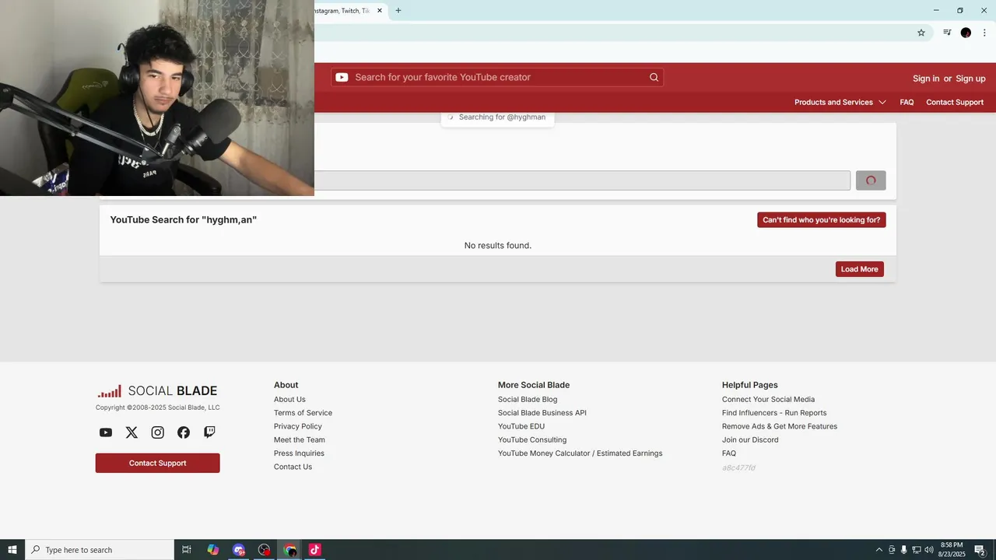
Task: Click 'No results found.' text
Action: pos(498,245)
